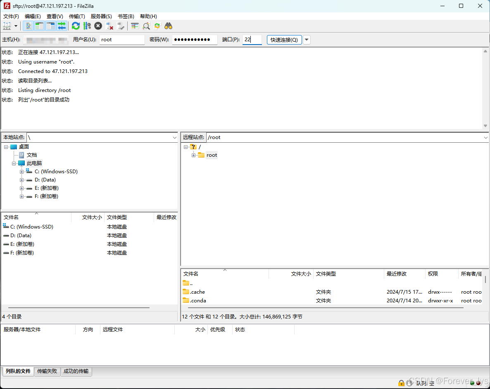The image size is (490, 389).
Task: Collapse the 此电脑 tree node
Action: [x=14, y=163]
